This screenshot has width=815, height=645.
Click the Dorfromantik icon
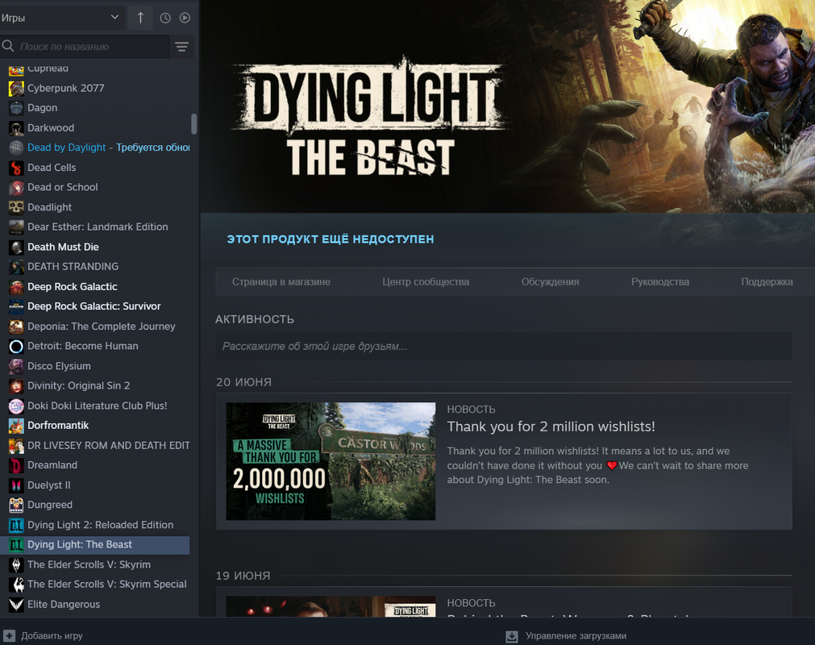pos(16,426)
